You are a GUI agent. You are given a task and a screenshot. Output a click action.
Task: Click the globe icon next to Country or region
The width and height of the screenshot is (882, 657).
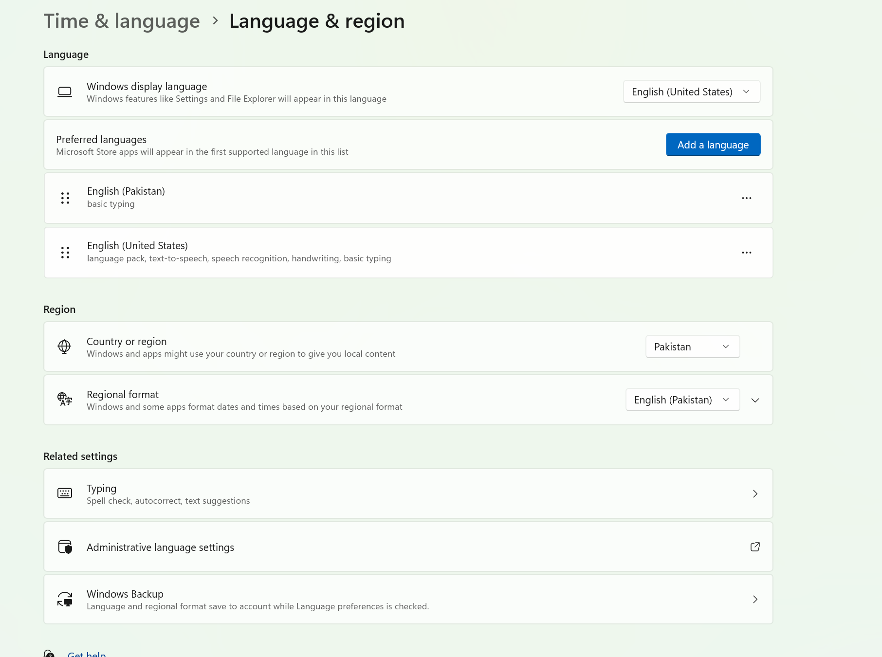point(64,347)
